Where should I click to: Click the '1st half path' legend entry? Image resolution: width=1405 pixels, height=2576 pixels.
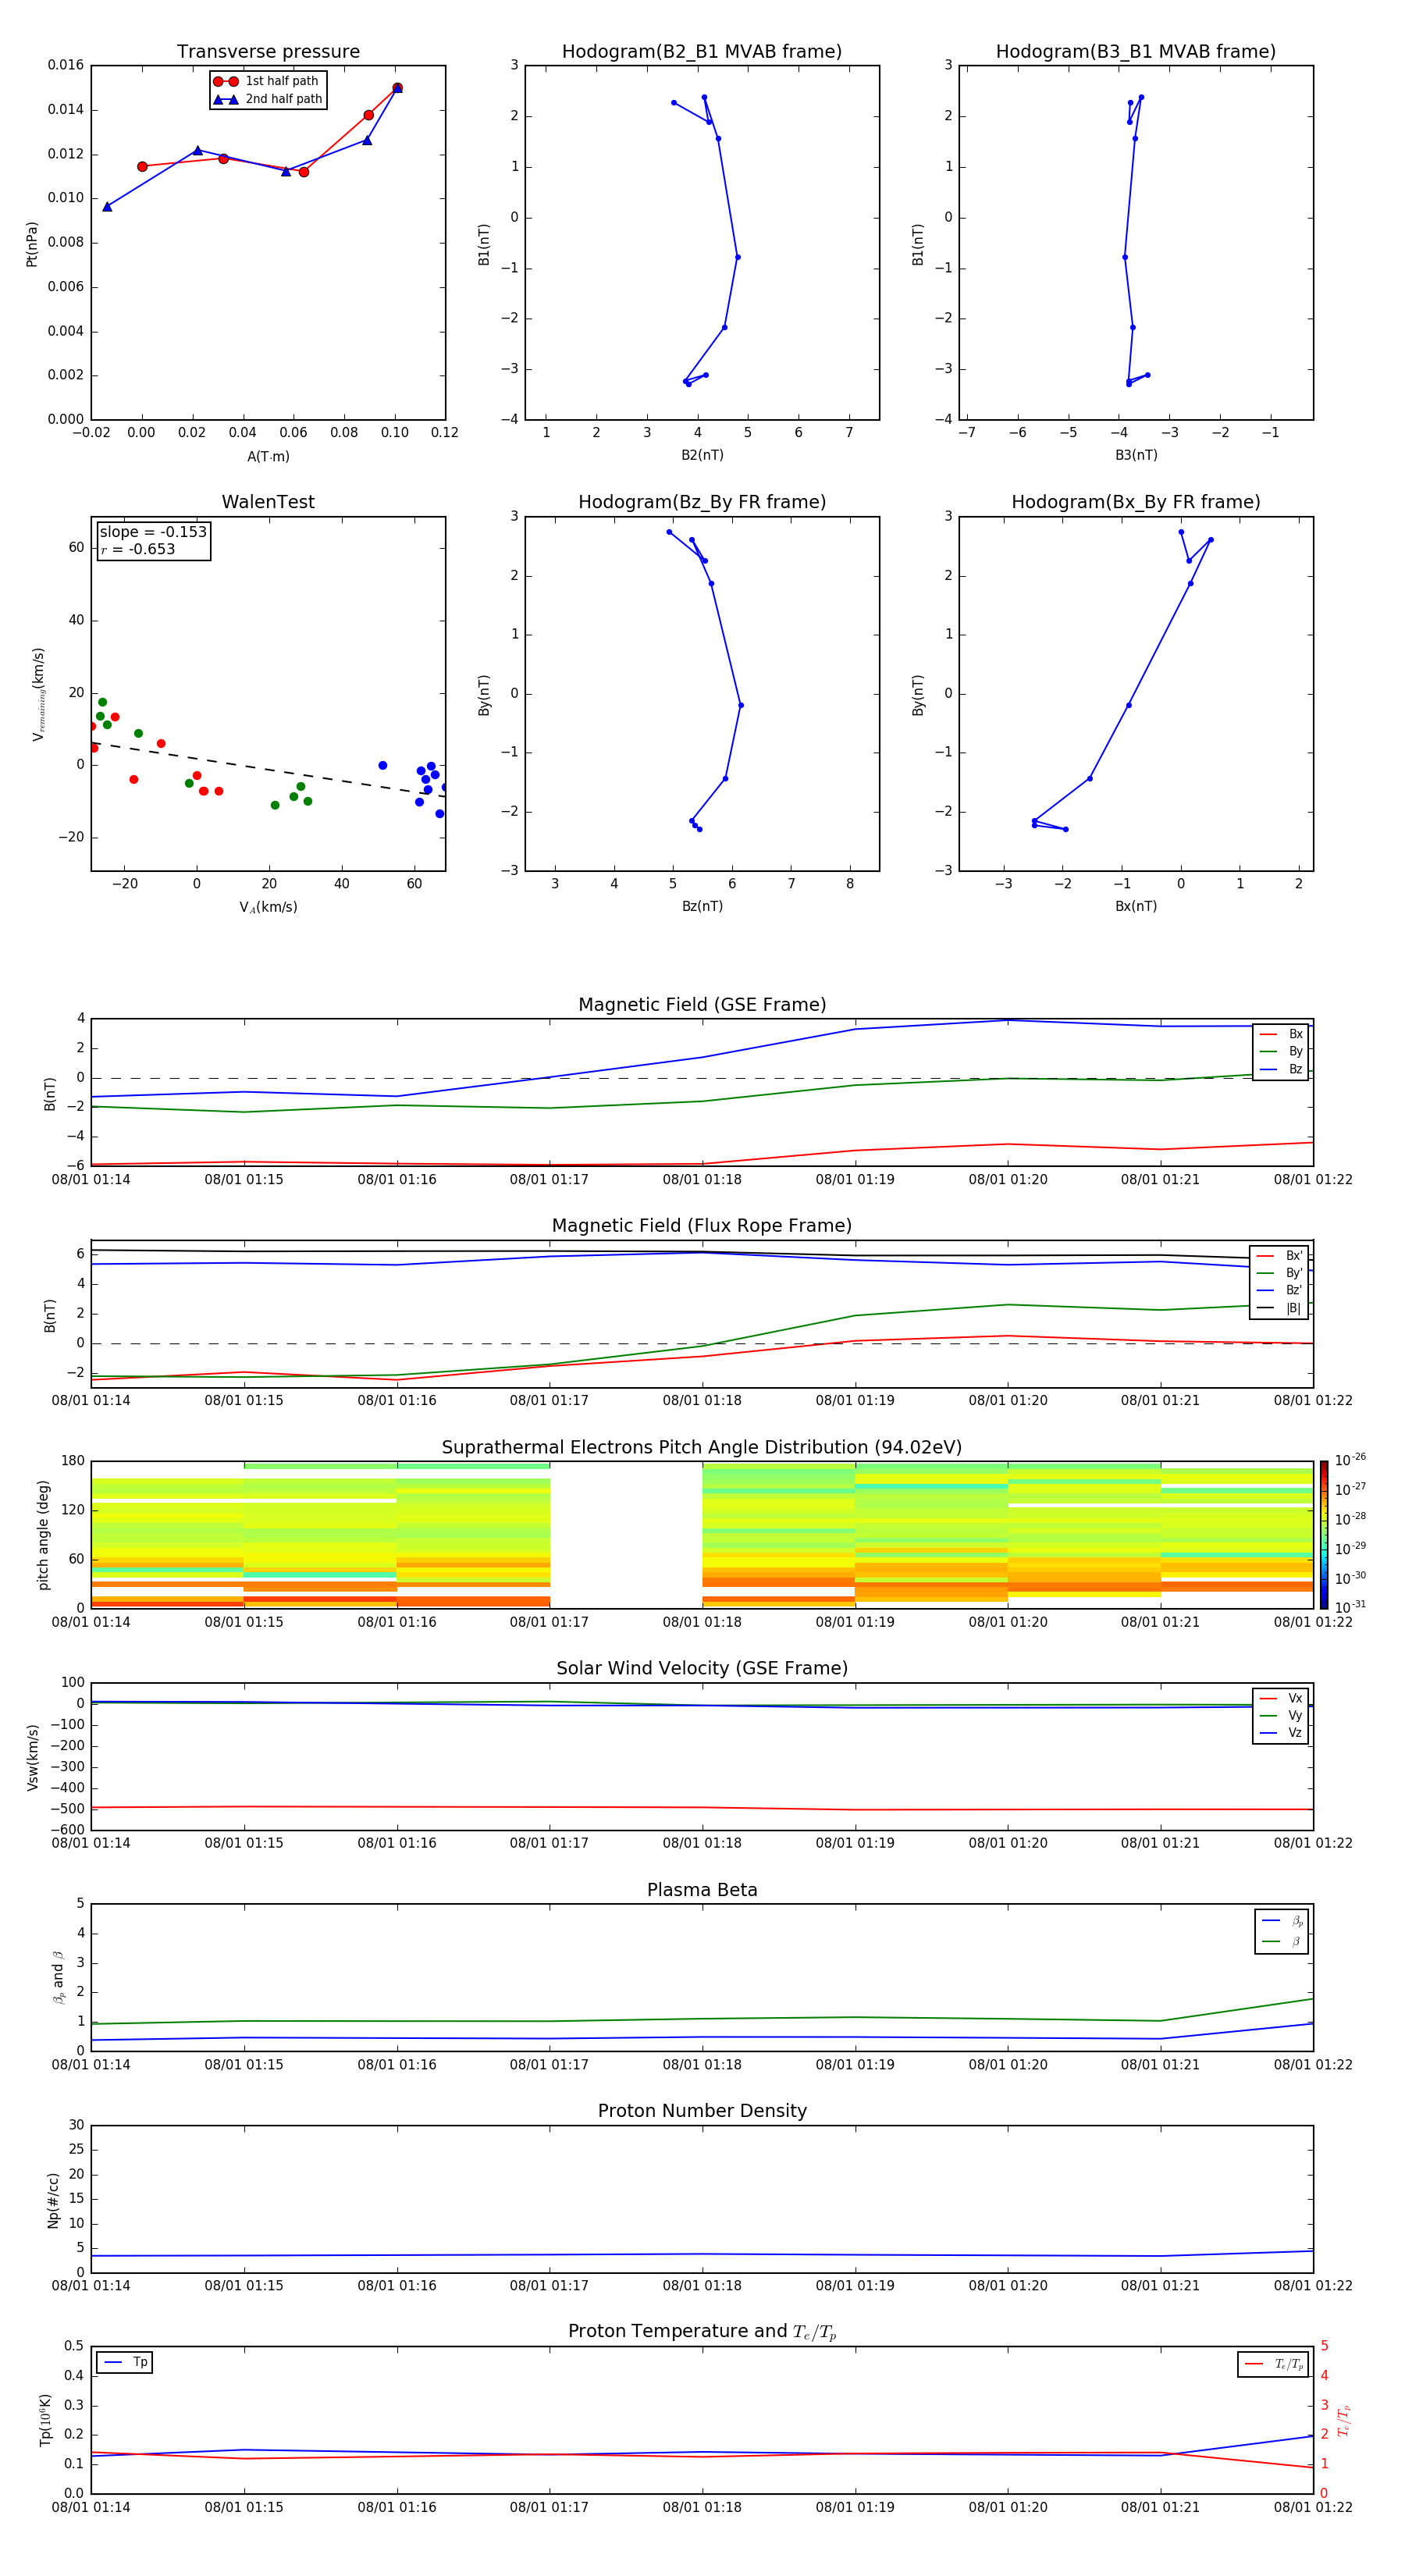click(x=266, y=81)
